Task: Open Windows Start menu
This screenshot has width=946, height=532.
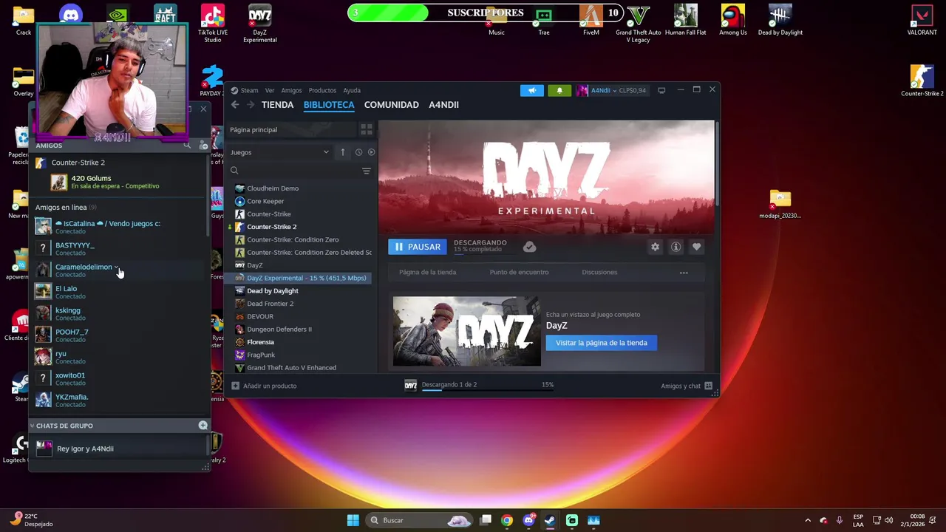Action: pyautogui.click(x=353, y=520)
